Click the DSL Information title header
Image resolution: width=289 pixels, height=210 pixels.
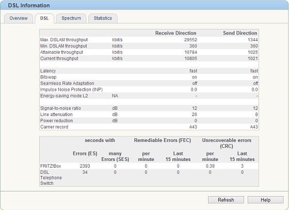click(x=29, y=5)
